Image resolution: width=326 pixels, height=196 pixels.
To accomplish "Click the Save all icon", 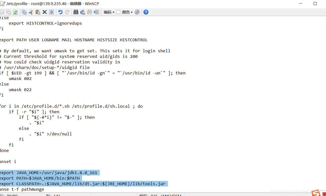I will pos(9,12).
